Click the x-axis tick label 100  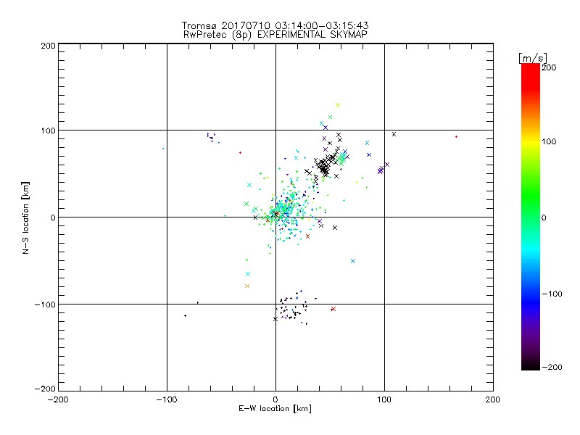tap(384, 399)
